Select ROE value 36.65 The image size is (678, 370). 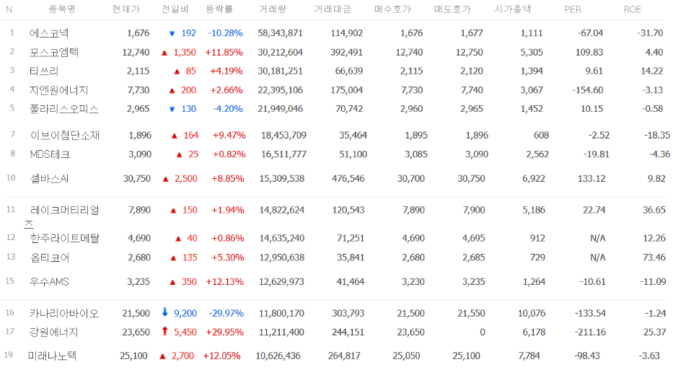(654, 210)
